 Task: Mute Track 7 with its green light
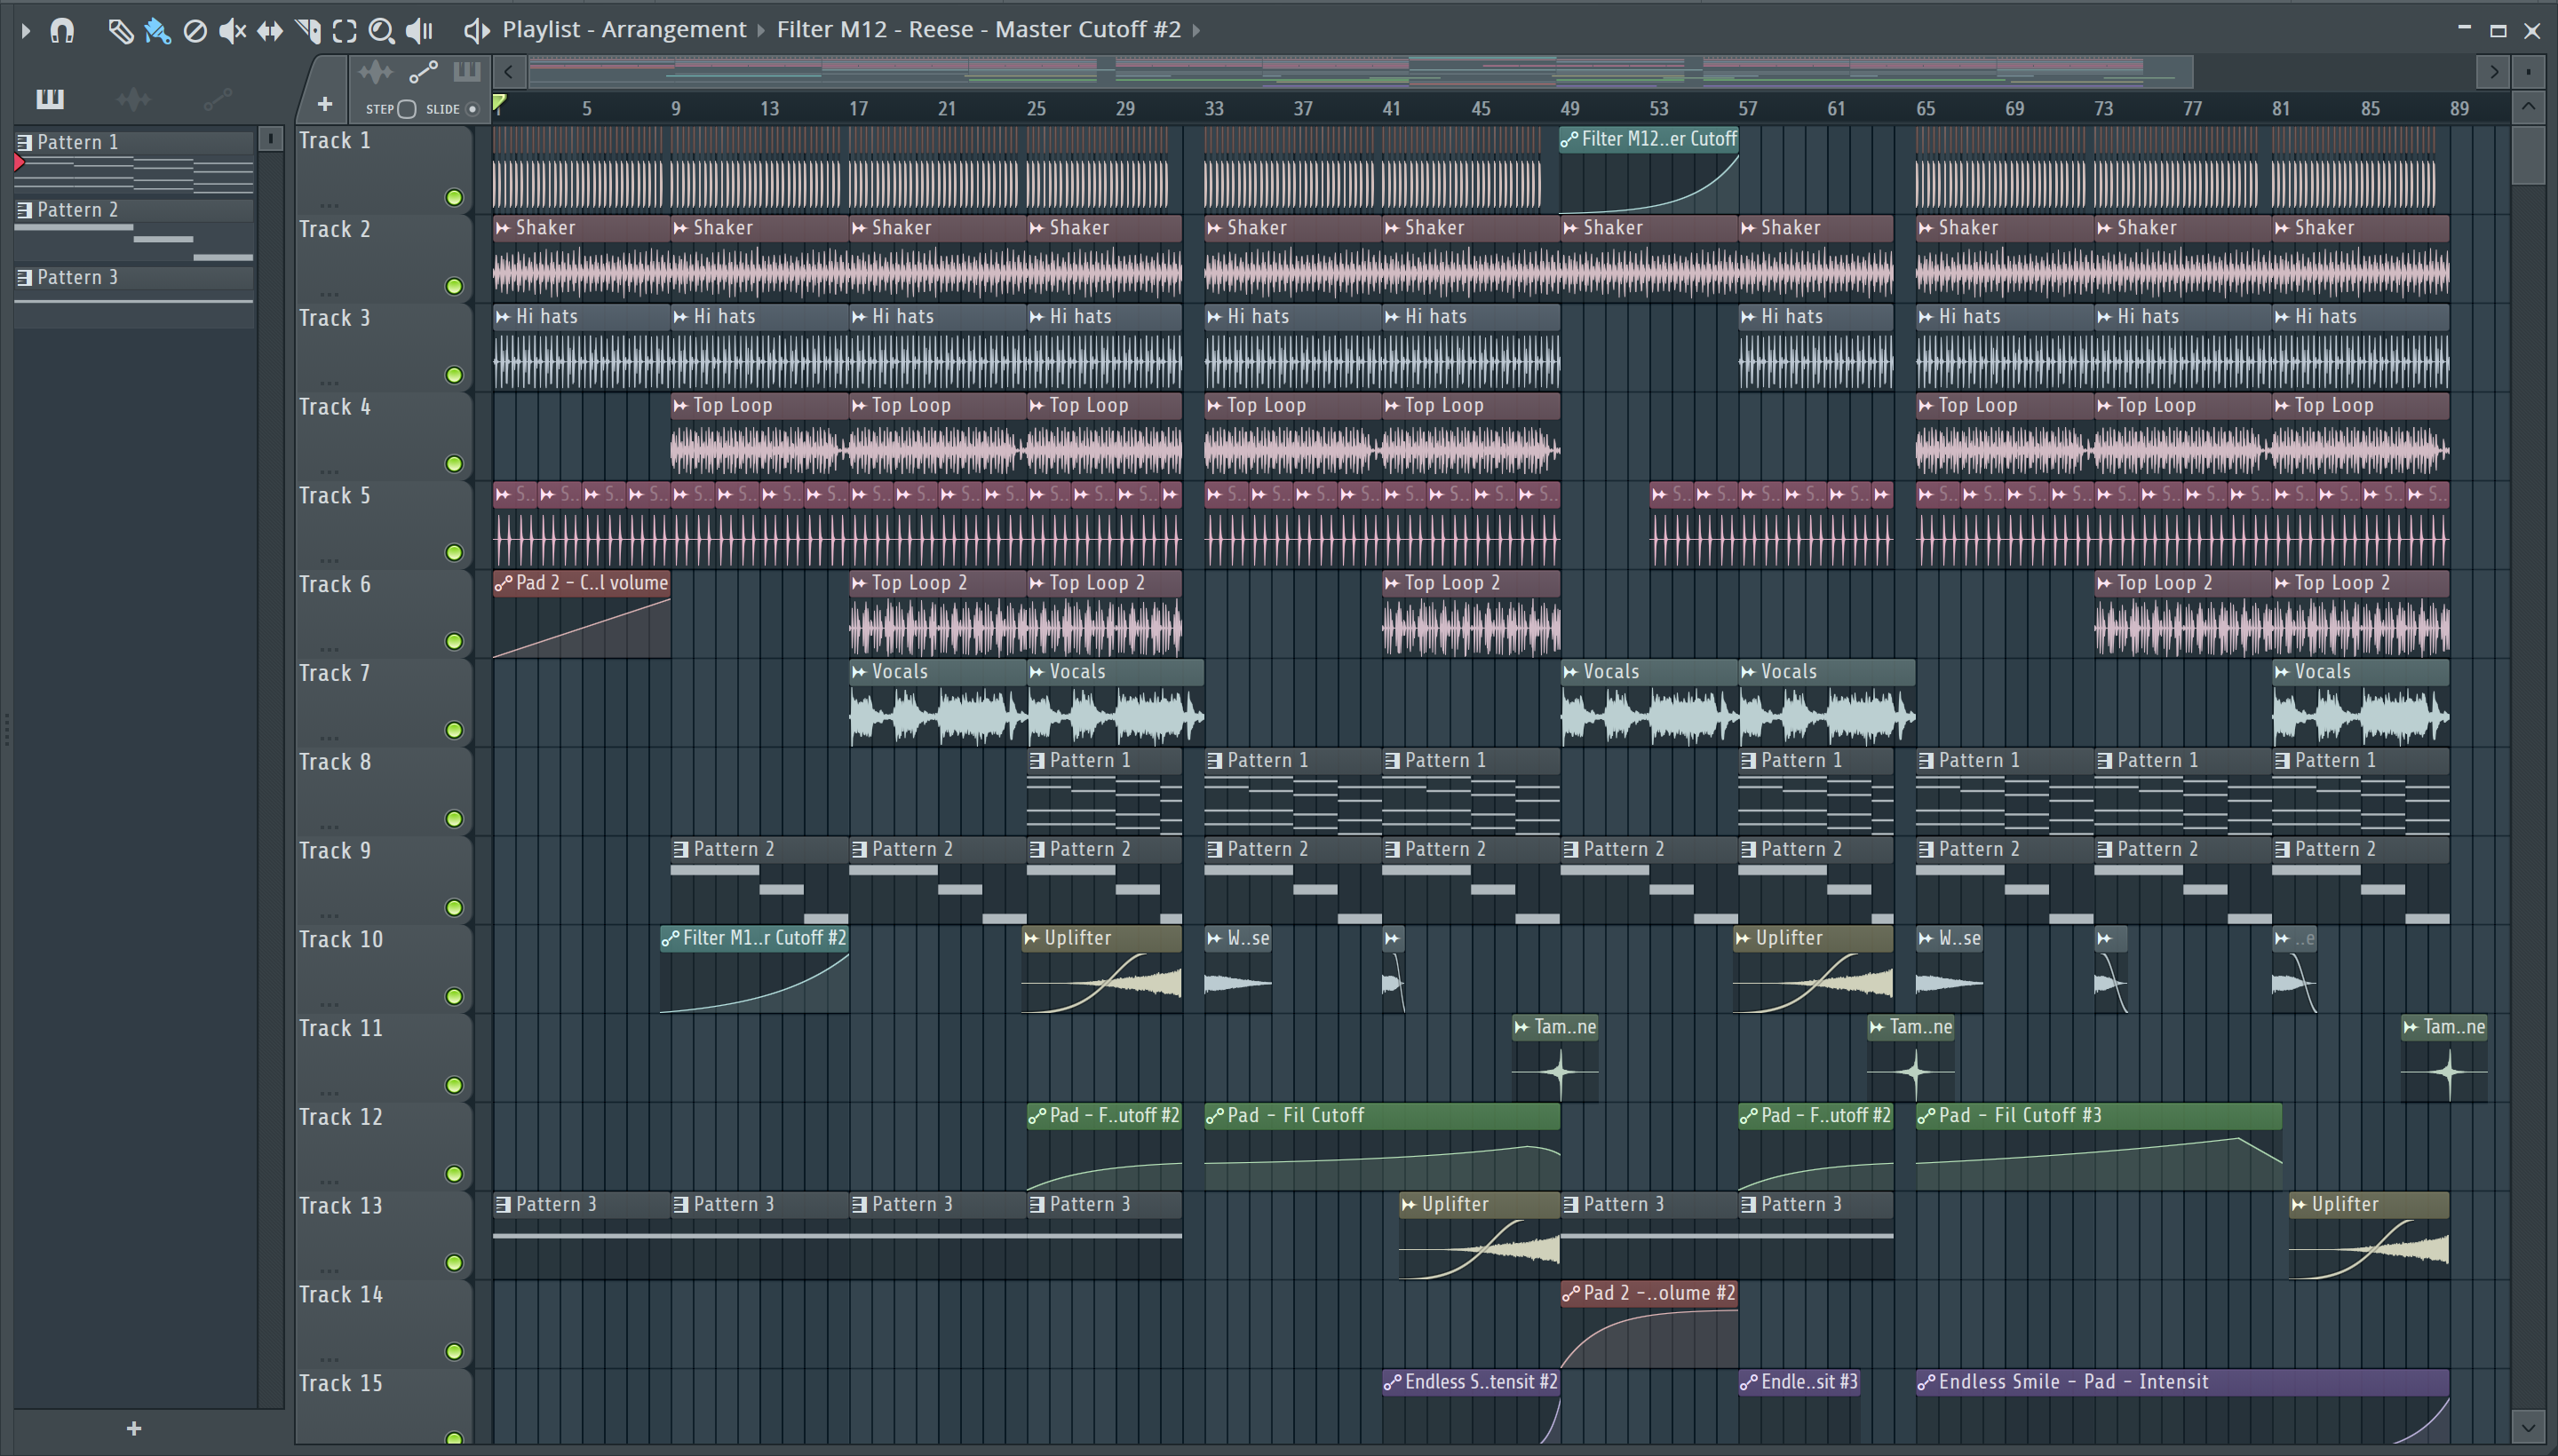click(454, 730)
